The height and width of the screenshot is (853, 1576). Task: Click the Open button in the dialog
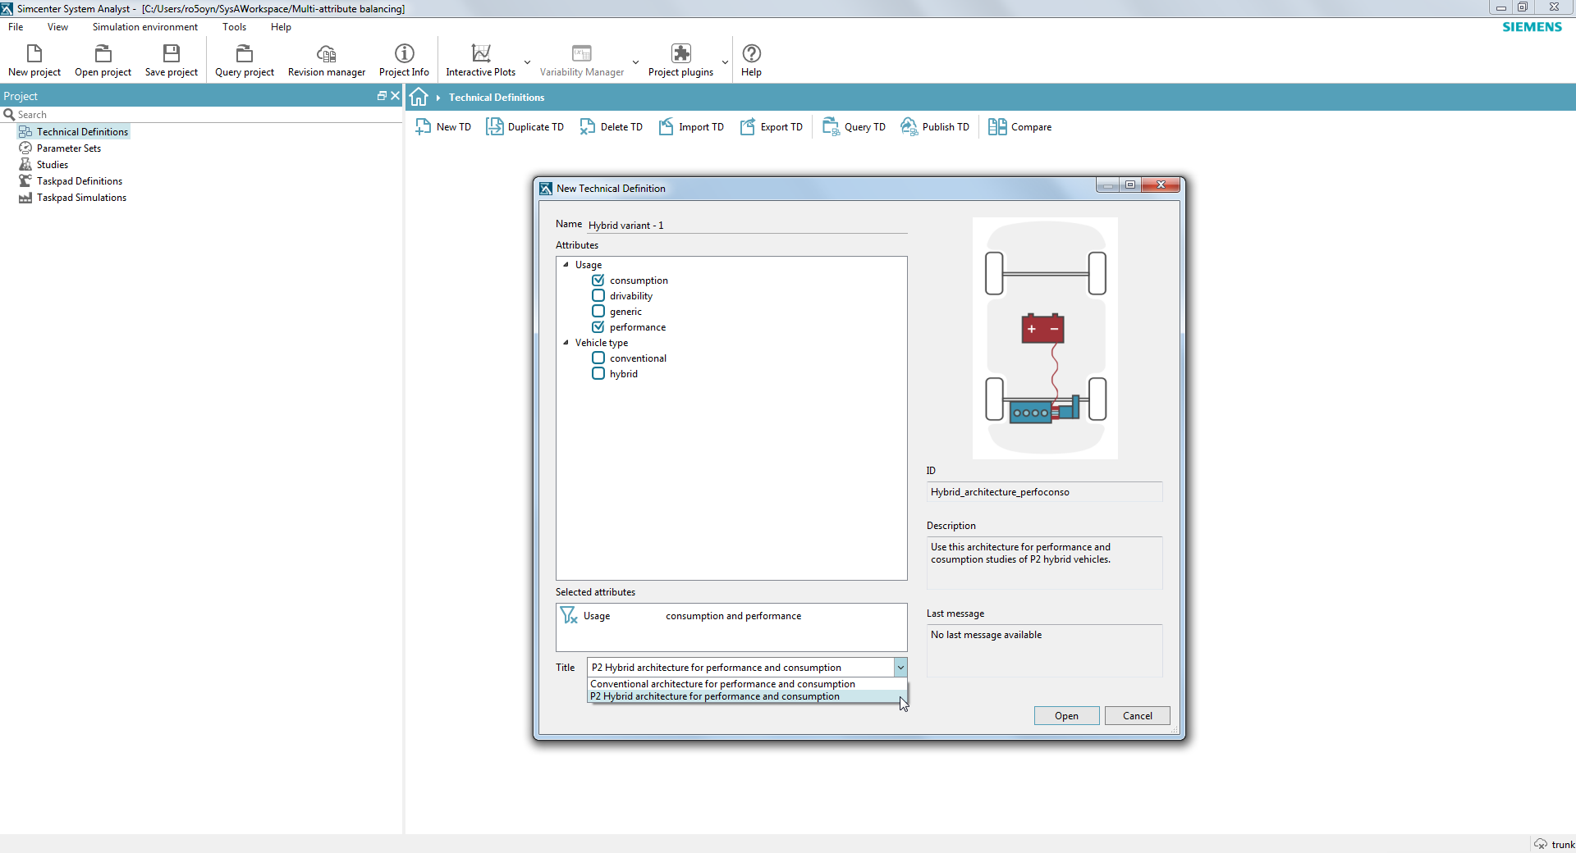(x=1066, y=715)
